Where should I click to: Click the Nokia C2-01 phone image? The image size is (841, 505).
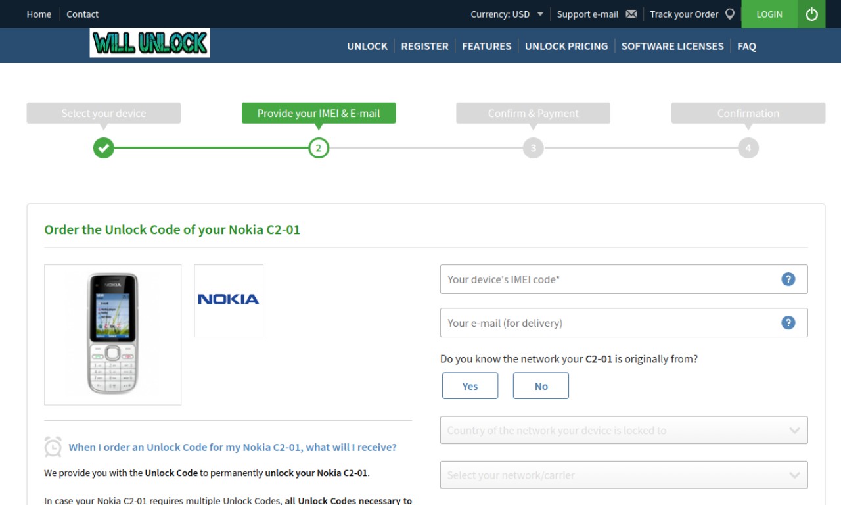click(x=113, y=335)
